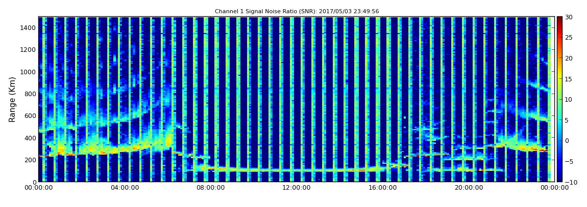Click the 12:00:00 time axis label
This screenshot has width=587, height=207.
click(x=296, y=188)
